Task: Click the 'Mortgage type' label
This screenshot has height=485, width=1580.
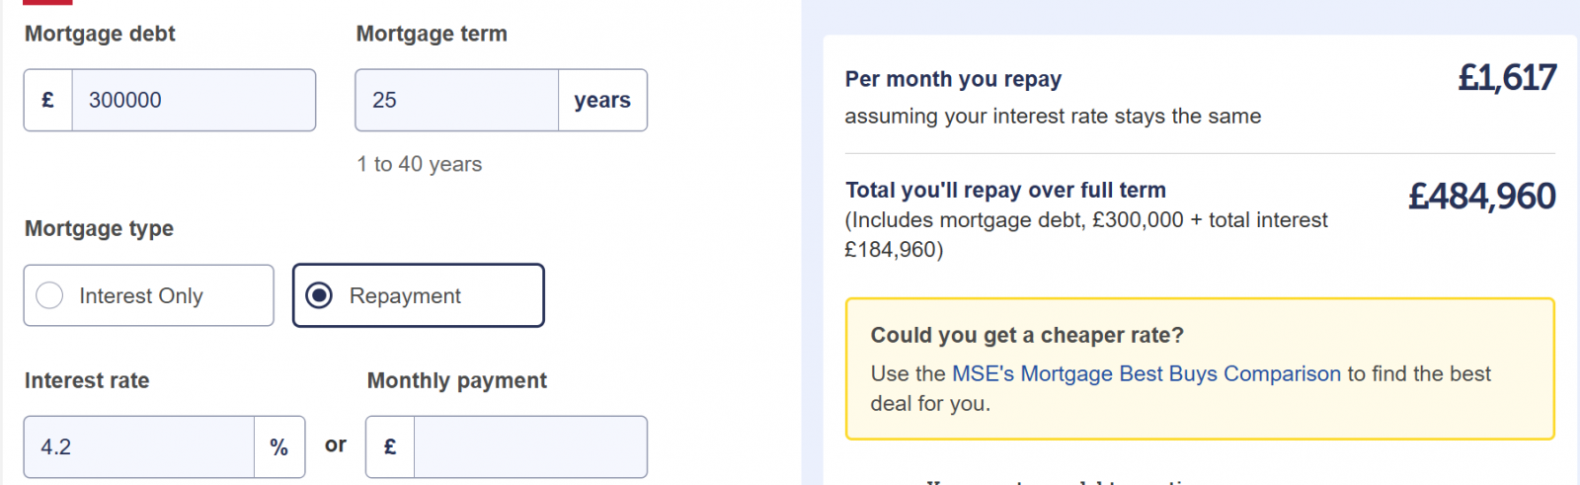Action: pos(99,228)
